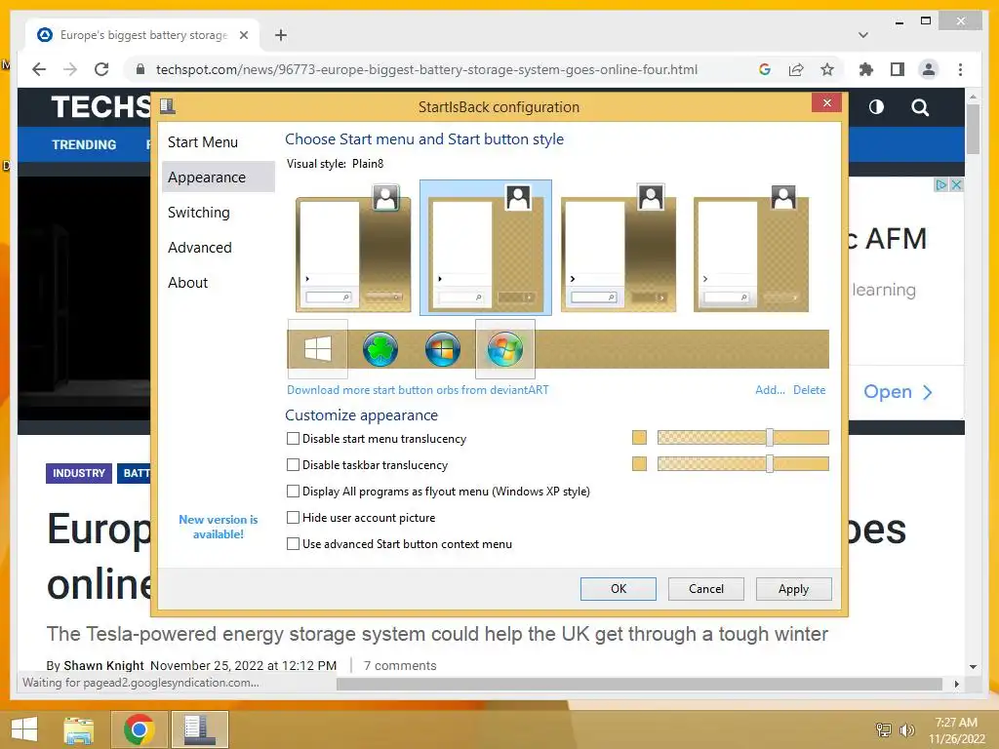Click author name Shawn Knight
This screenshot has height=749, width=999.
tap(103, 665)
